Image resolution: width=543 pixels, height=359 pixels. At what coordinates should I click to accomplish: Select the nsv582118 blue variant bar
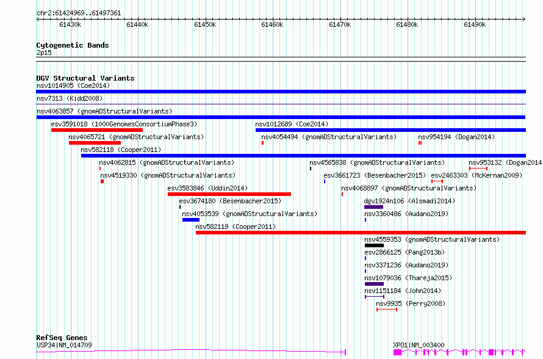click(x=303, y=156)
